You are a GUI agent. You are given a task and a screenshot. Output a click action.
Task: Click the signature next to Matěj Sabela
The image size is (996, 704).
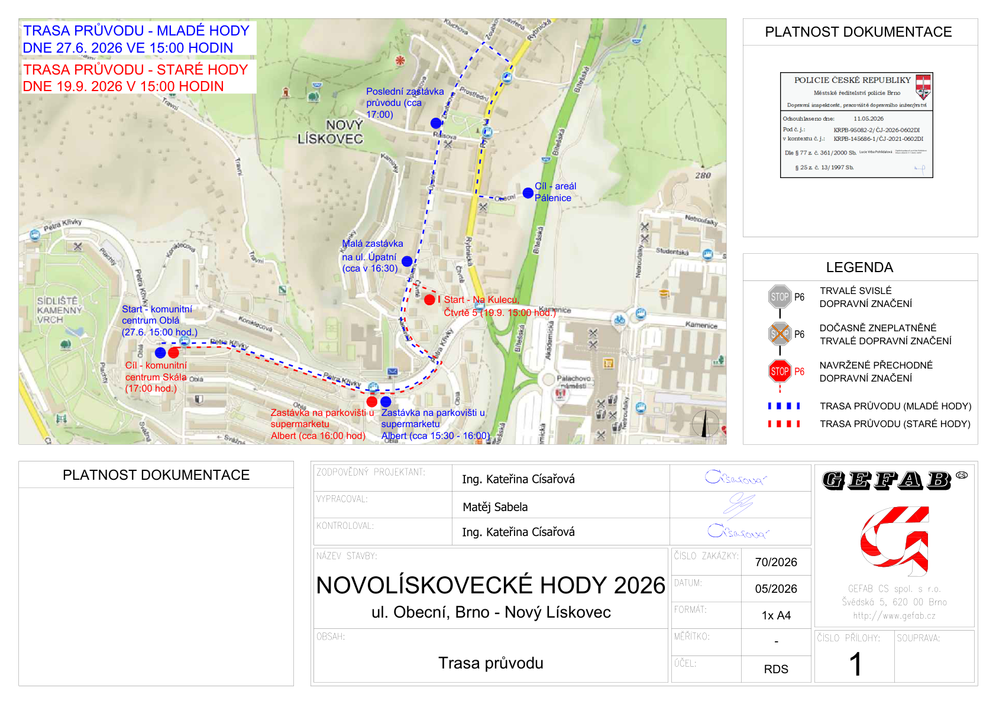[x=739, y=505]
